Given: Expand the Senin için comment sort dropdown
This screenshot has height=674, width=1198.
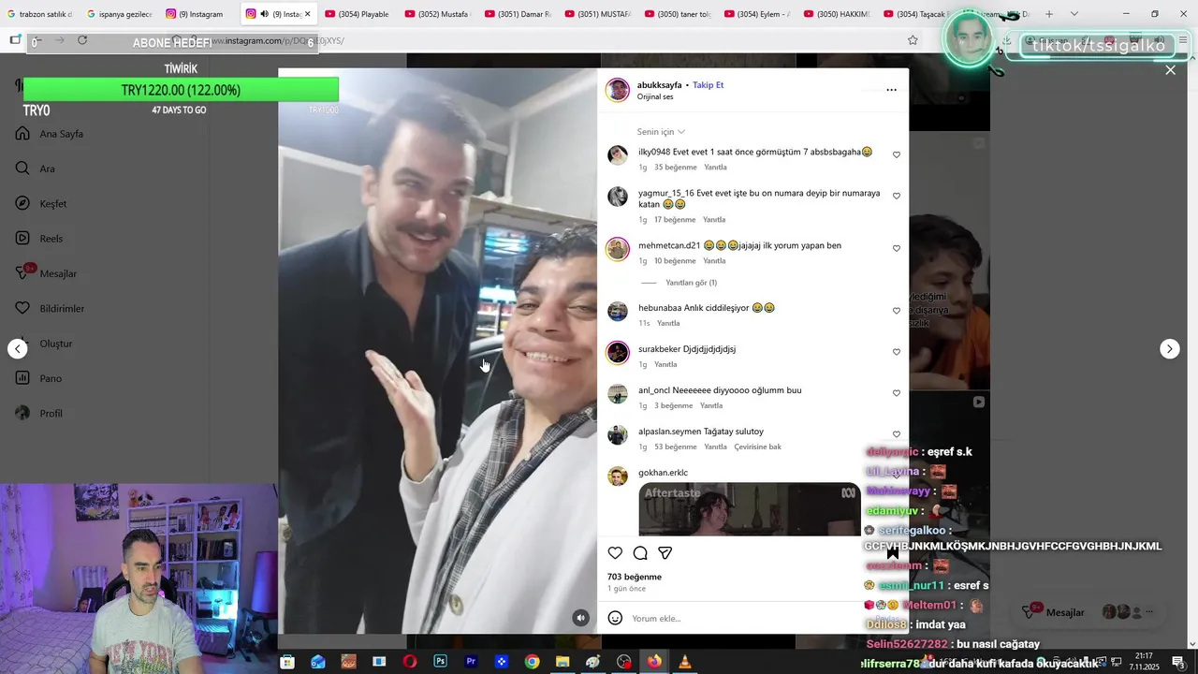Looking at the screenshot, I should coord(661,132).
